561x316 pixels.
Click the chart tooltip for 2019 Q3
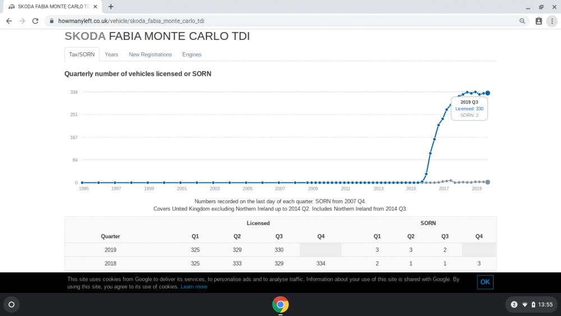pyautogui.click(x=469, y=108)
